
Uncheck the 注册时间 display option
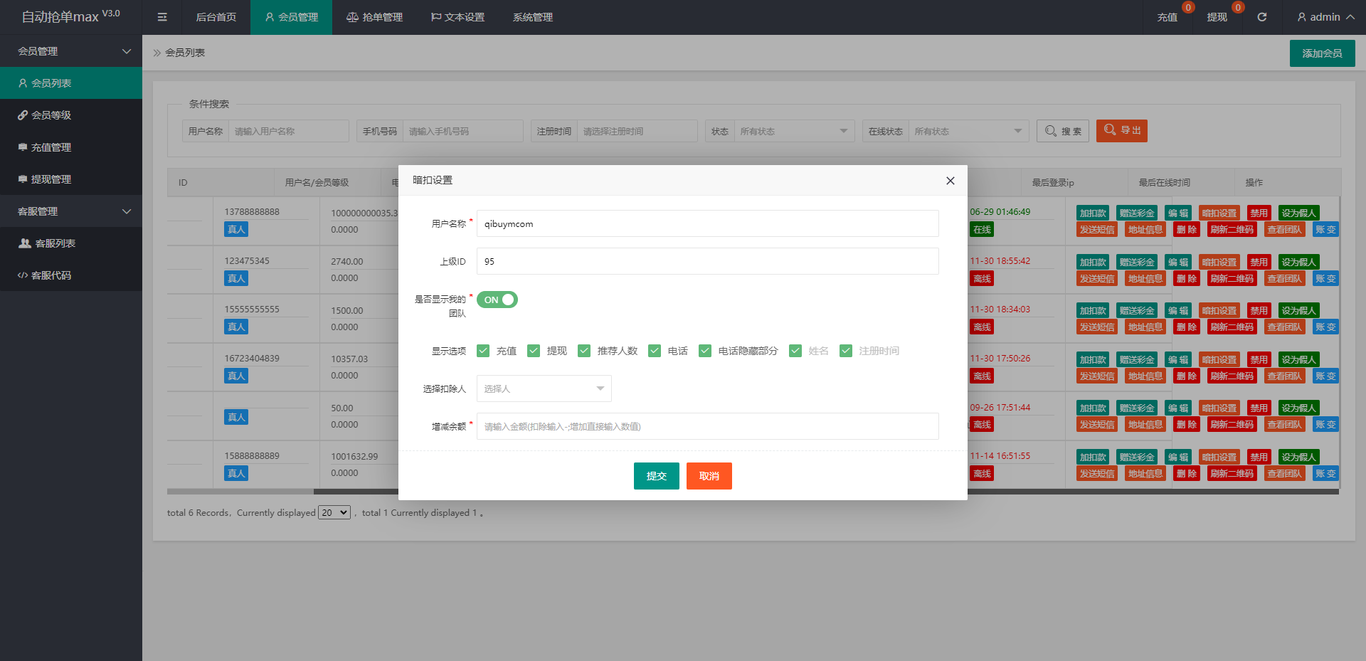[846, 351]
